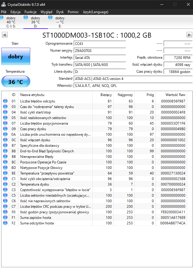Click the 'Bieżący' column header

(103, 95)
